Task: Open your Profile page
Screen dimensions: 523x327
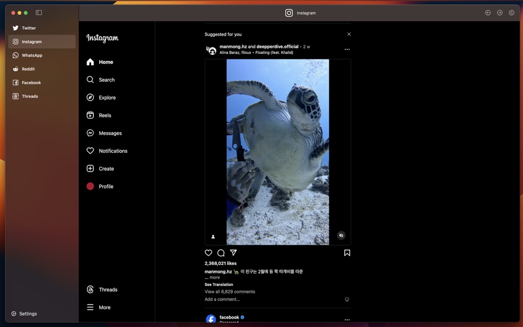Action: pyautogui.click(x=100, y=186)
